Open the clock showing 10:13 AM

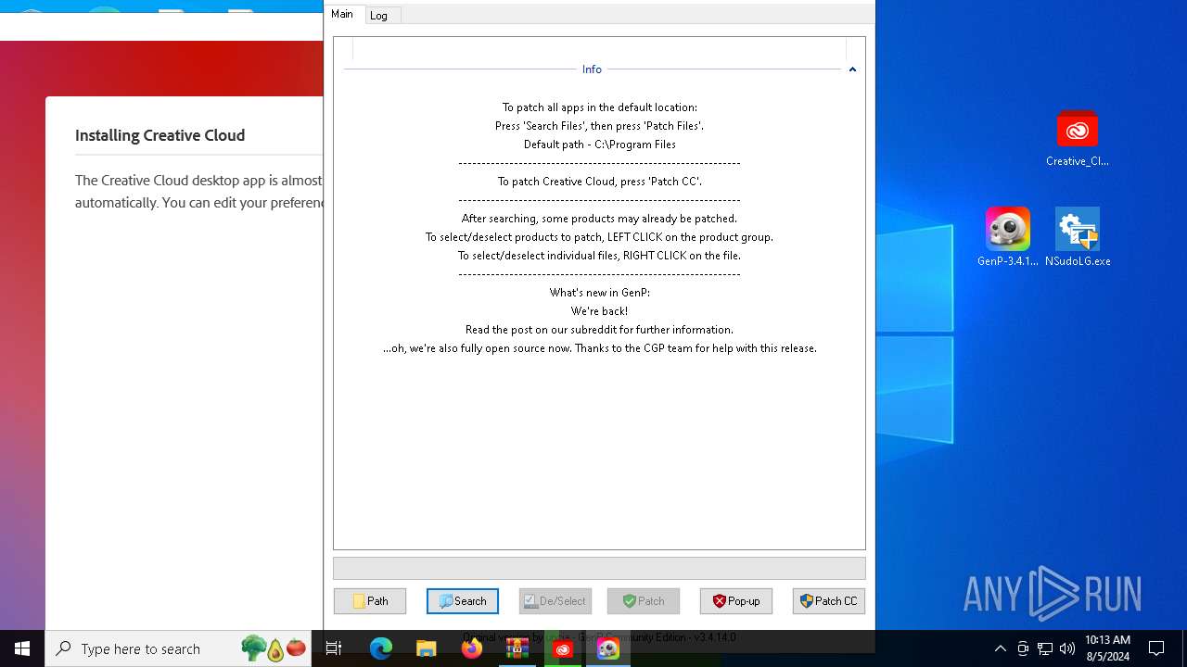coord(1107,648)
